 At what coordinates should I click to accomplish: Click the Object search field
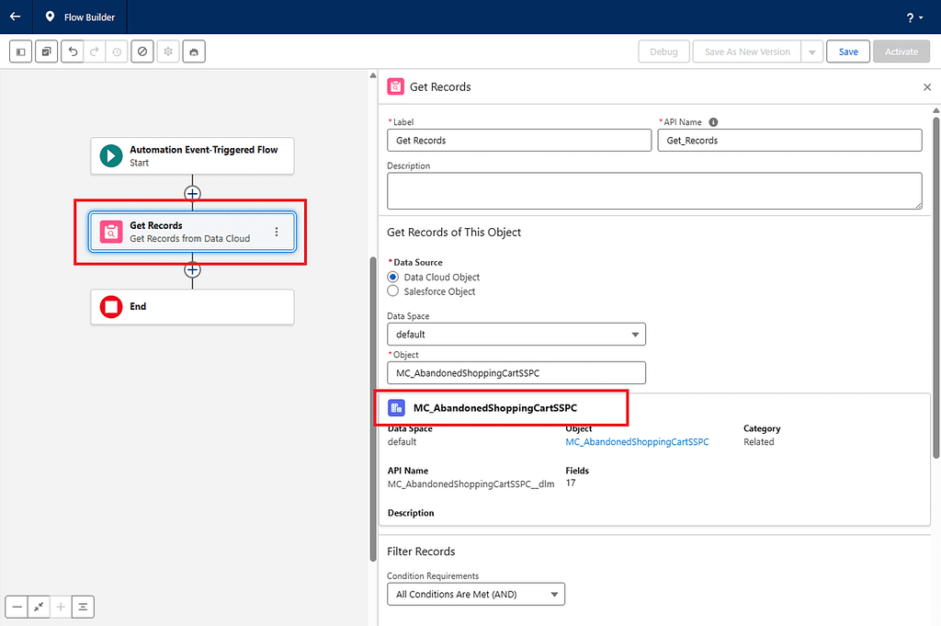tap(516, 372)
